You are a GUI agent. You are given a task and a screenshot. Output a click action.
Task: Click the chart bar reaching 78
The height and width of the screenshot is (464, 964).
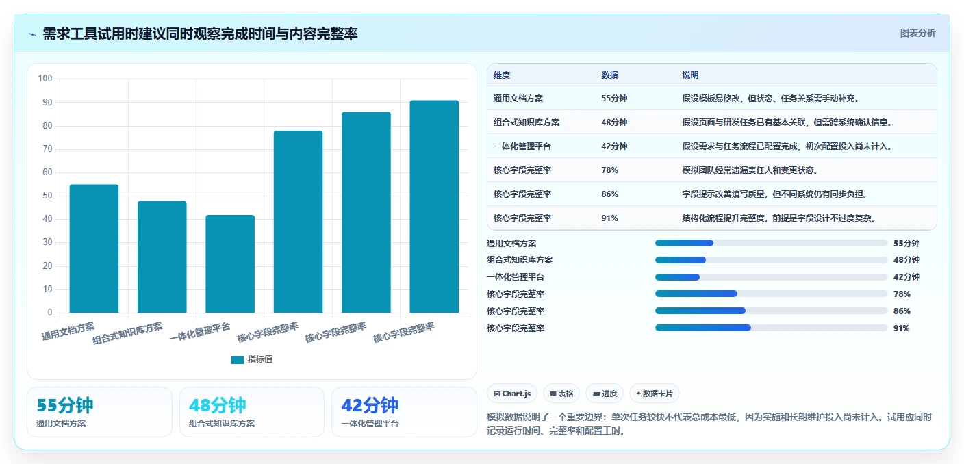(298, 222)
